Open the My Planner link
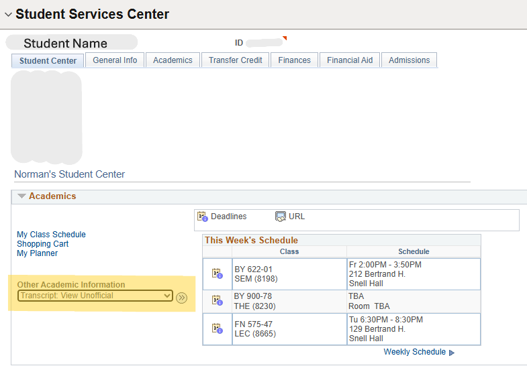Image resolution: width=527 pixels, height=368 pixels. pyautogui.click(x=37, y=253)
